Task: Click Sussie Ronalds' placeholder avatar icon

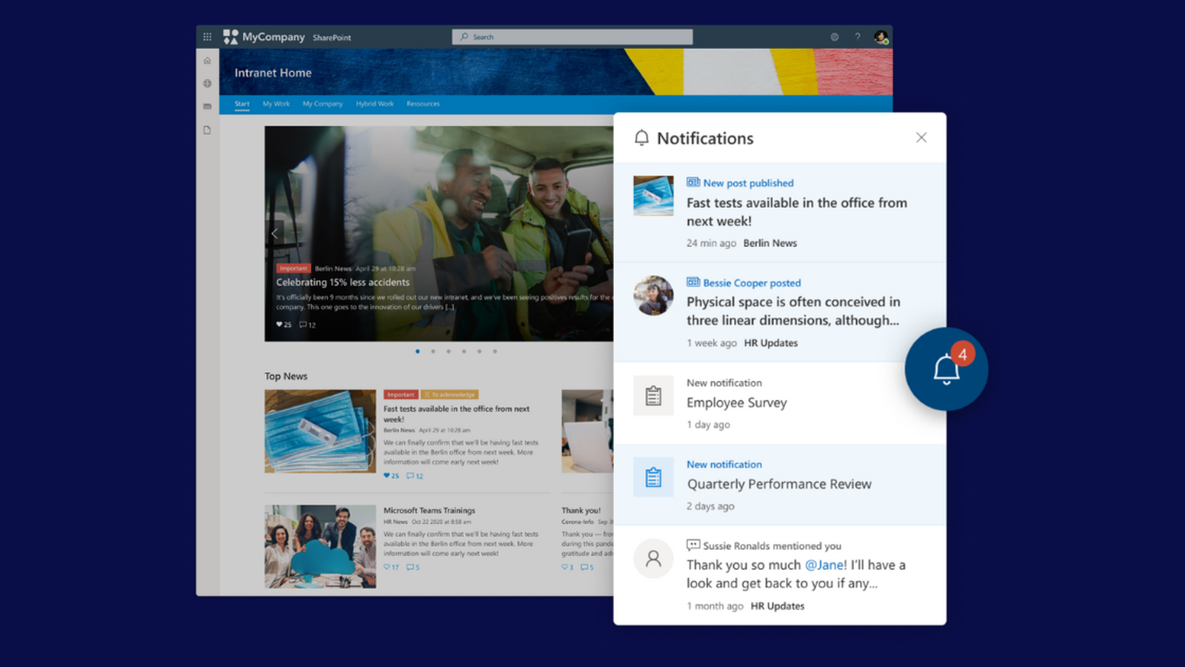Action: pyautogui.click(x=653, y=559)
